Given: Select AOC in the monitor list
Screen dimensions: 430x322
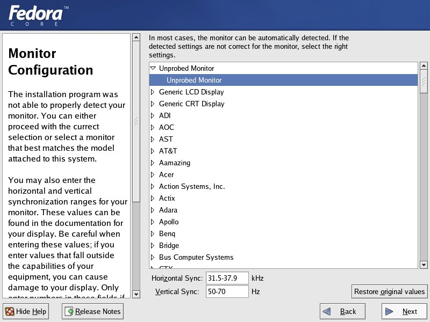Looking at the screenshot, I should click(166, 128).
